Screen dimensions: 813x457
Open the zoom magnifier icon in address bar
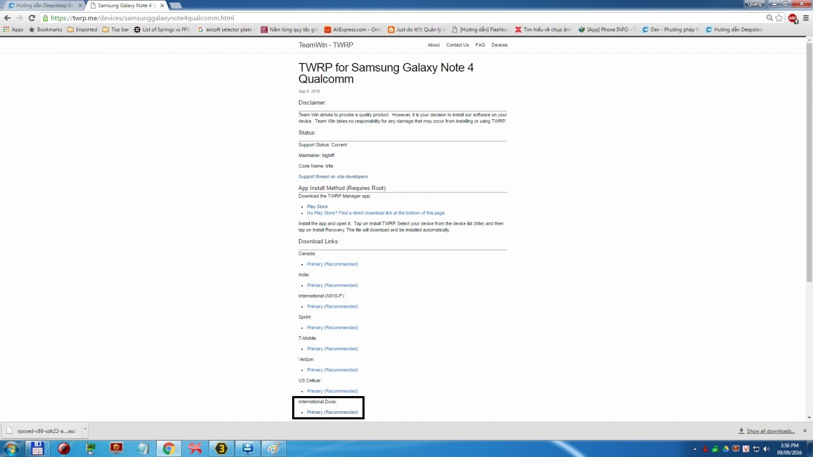coord(769,18)
